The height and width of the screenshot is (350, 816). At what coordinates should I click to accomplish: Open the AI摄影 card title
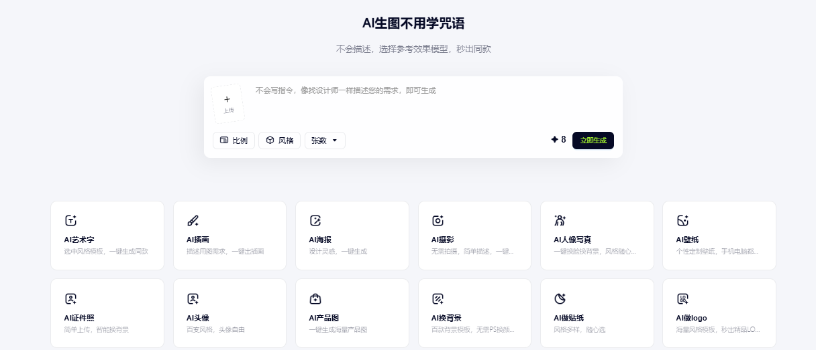tap(442, 240)
